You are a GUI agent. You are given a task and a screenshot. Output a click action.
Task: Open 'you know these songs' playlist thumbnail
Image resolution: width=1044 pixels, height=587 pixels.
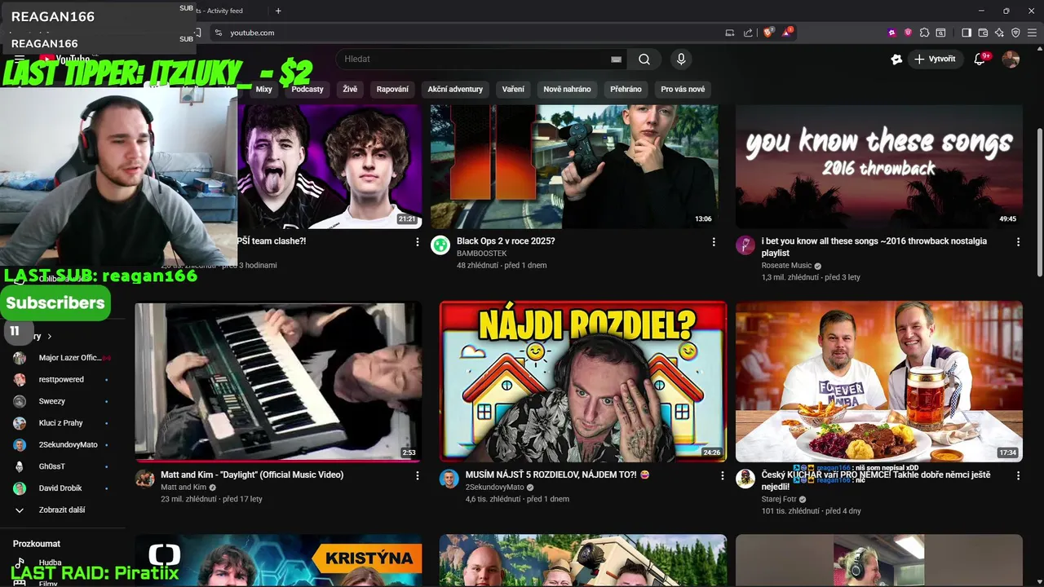click(879, 166)
